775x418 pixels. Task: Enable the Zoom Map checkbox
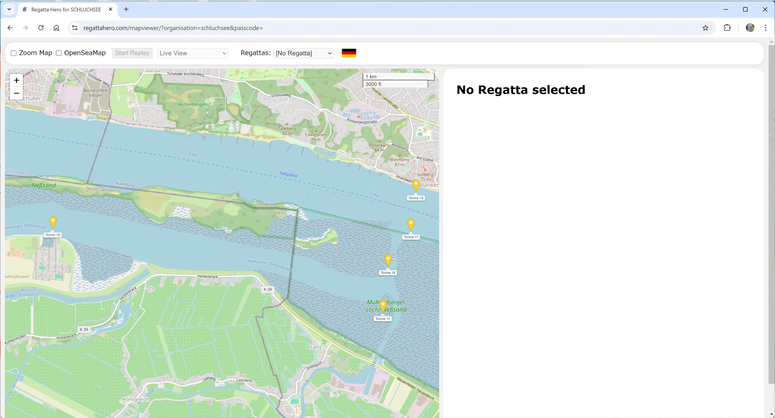click(x=14, y=53)
